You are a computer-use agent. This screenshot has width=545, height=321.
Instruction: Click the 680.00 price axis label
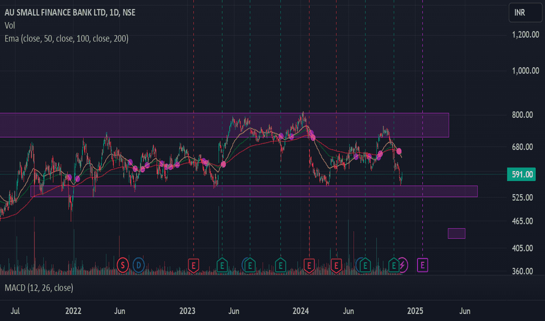point(522,147)
